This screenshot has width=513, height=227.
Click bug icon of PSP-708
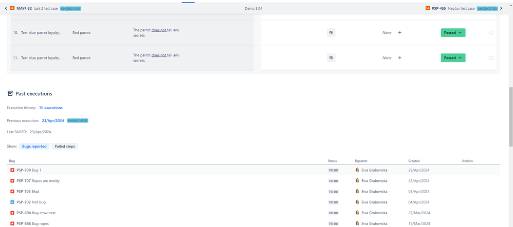coord(12,170)
